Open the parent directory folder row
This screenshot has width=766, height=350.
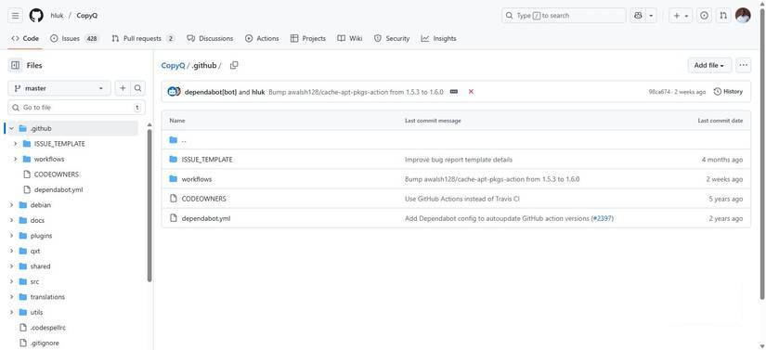click(456, 140)
